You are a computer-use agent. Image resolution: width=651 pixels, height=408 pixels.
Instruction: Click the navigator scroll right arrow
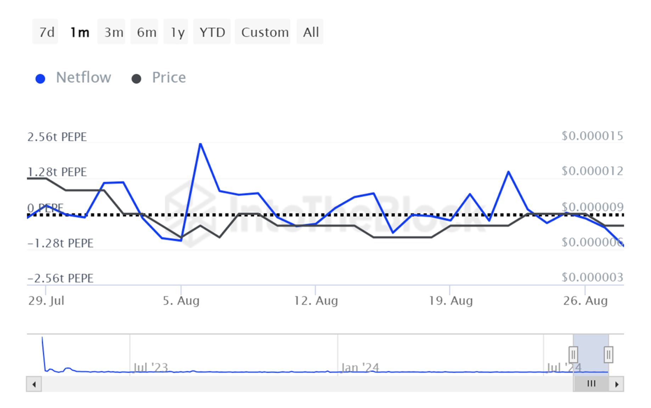(x=617, y=384)
